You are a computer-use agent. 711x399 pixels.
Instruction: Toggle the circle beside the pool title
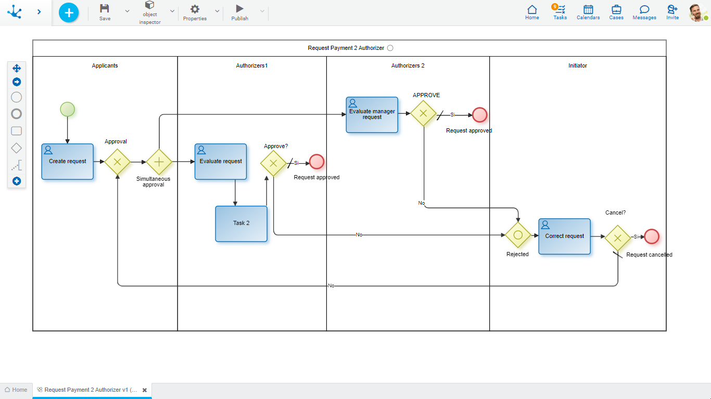click(390, 48)
